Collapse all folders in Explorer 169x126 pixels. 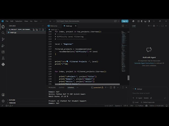tap(43, 30)
